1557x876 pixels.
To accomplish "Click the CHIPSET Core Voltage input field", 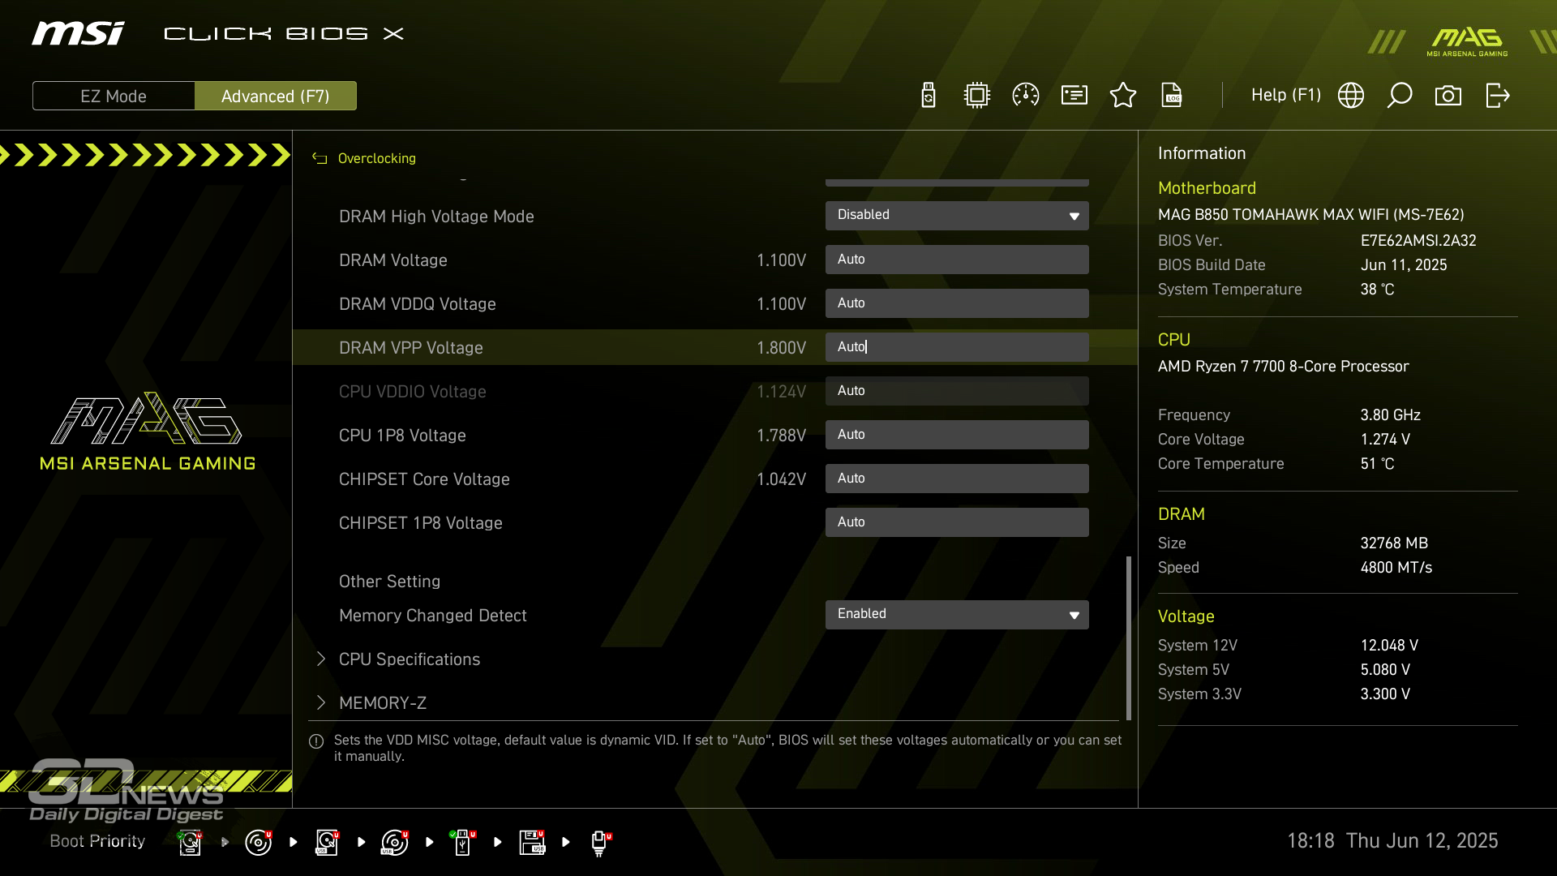I will point(957,479).
